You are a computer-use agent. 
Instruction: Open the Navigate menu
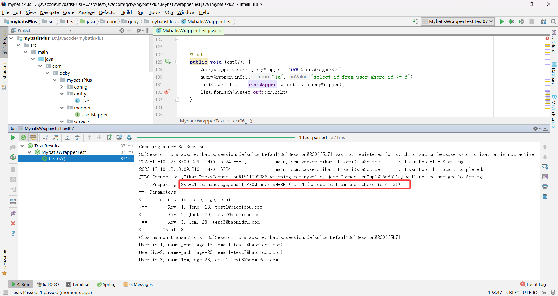[49, 12]
